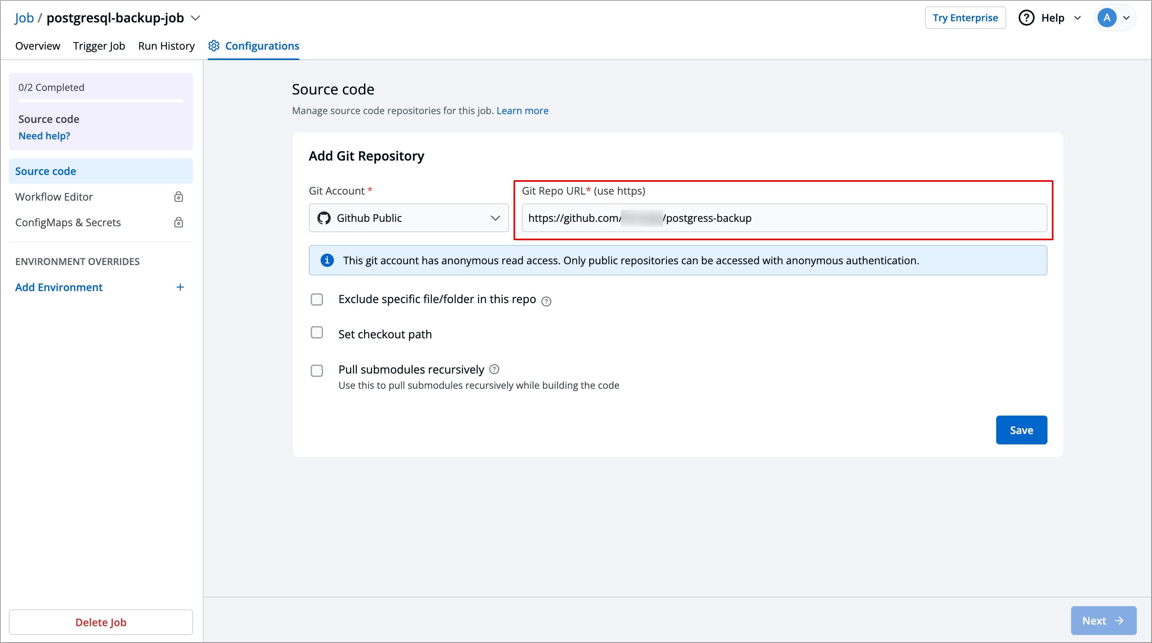Open the Github Public account dropdown
Screen dimensions: 1152x643
tap(495, 218)
